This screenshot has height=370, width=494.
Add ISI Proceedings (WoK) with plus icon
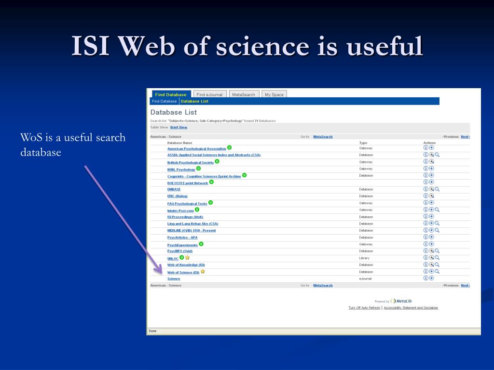coord(432,216)
